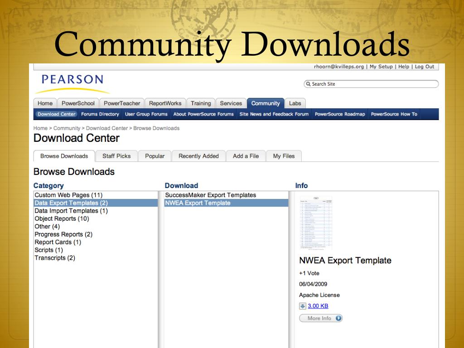Open the My Files tab
Image resolution: width=464 pixels, height=348 pixels.
[x=284, y=156]
